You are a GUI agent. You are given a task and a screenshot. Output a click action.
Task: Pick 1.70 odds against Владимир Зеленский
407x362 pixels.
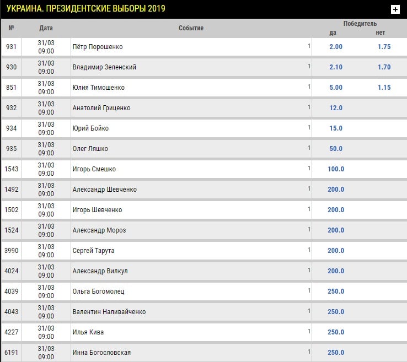coord(384,67)
